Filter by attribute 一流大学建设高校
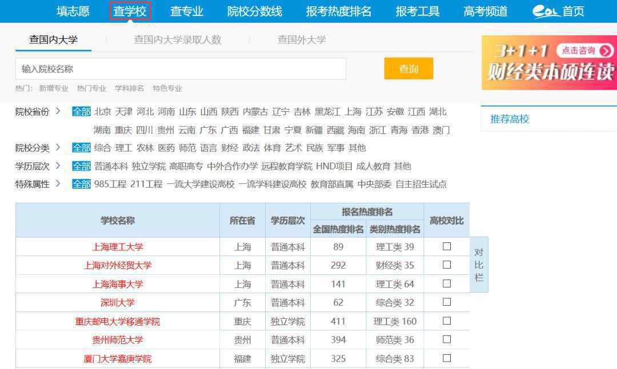This screenshot has width=617, height=369. click(201, 184)
